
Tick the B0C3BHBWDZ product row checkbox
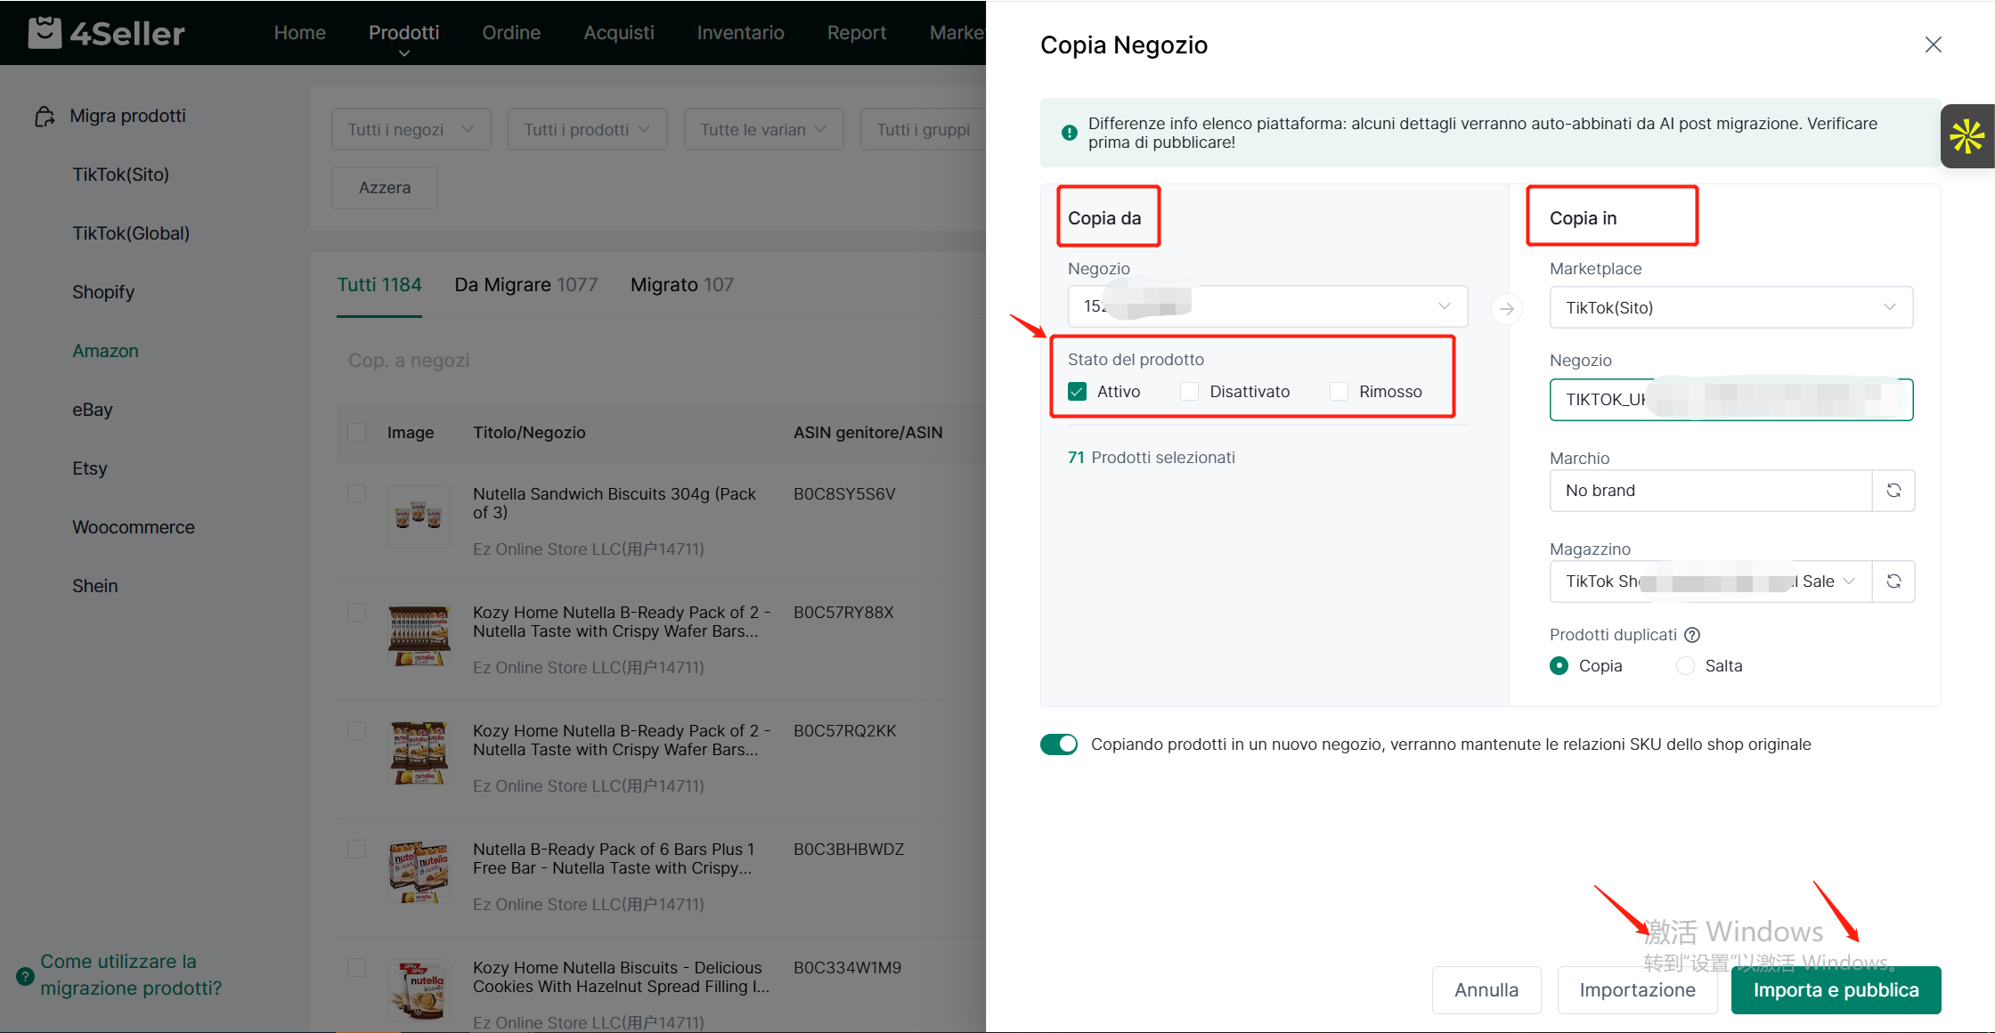(356, 850)
